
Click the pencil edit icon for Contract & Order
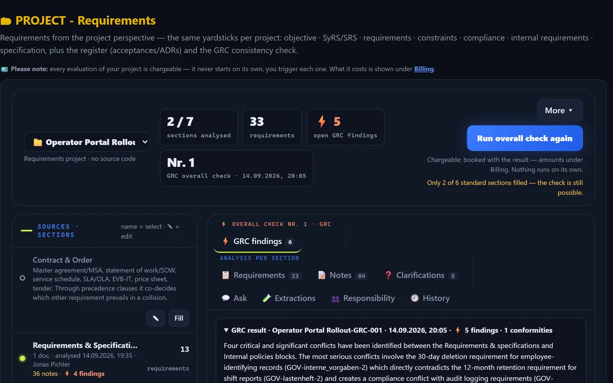[x=155, y=318]
